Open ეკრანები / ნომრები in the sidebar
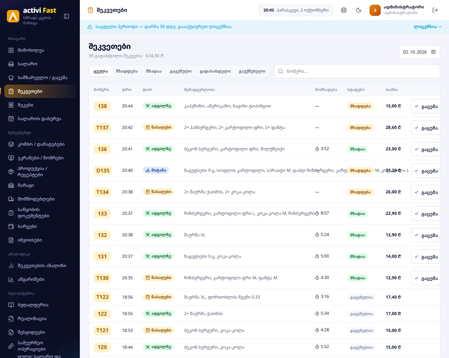This screenshot has height=358, width=449. click(40, 158)
